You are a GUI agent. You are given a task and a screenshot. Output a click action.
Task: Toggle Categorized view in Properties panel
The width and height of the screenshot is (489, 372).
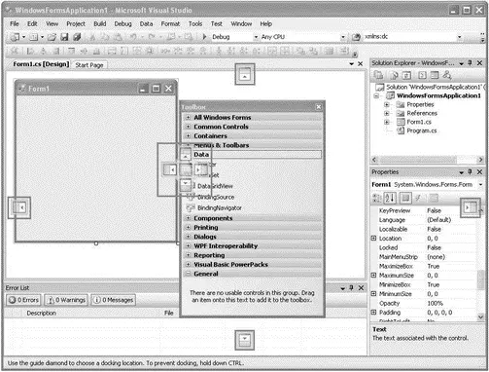pos(377,198)
